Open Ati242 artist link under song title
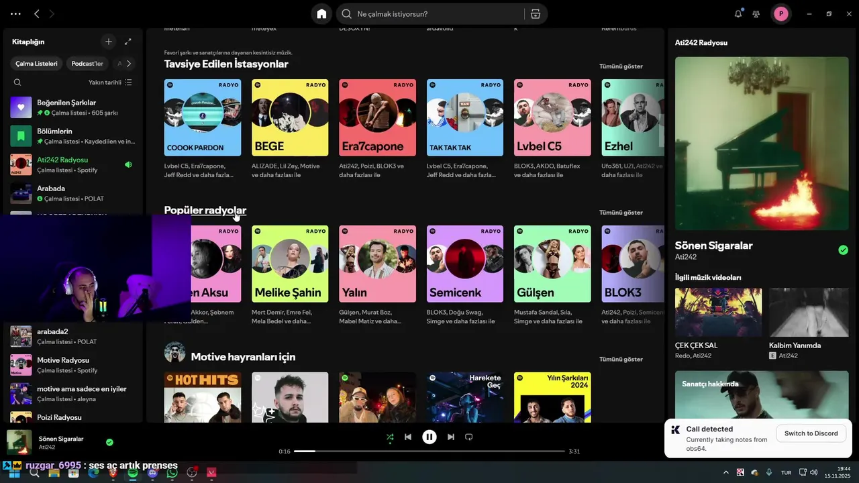Image resolution: width=859 pixels, height=483 pixels. (686, 257)
